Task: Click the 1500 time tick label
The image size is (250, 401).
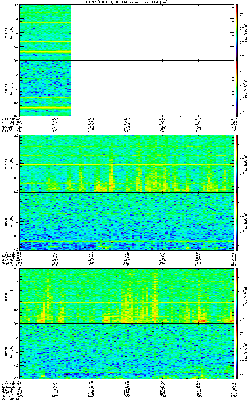Action: point(126,396)
